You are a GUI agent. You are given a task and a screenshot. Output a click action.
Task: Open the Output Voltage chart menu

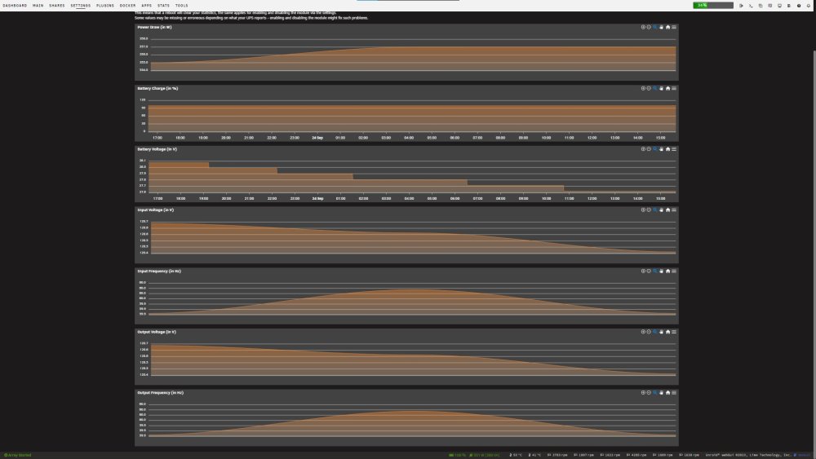point(674,332)
